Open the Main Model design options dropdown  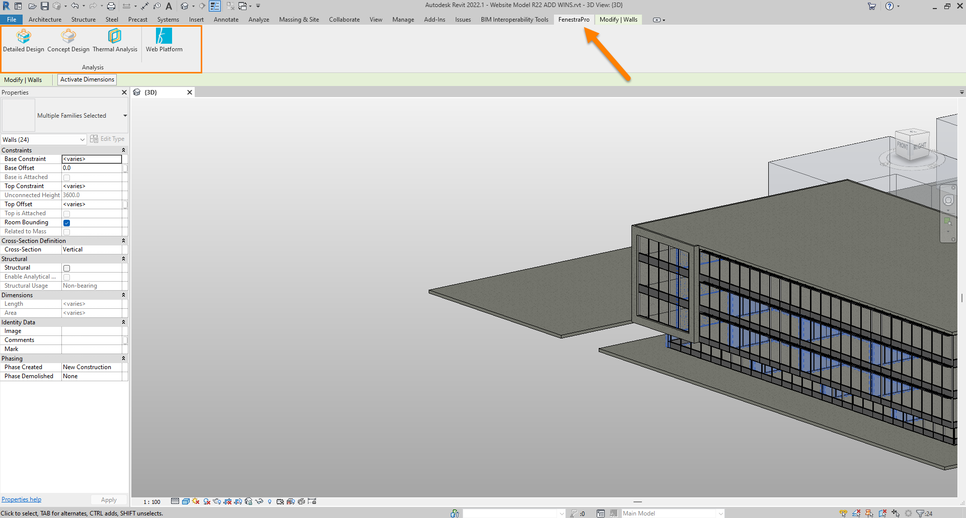(x=720, y=513)
